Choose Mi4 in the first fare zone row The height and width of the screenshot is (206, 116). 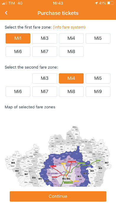click(x=71, y=38)
